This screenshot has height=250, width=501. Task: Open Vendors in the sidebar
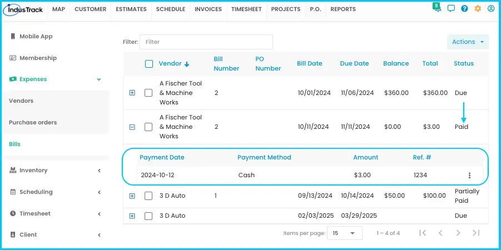click(x=21, y=101)
